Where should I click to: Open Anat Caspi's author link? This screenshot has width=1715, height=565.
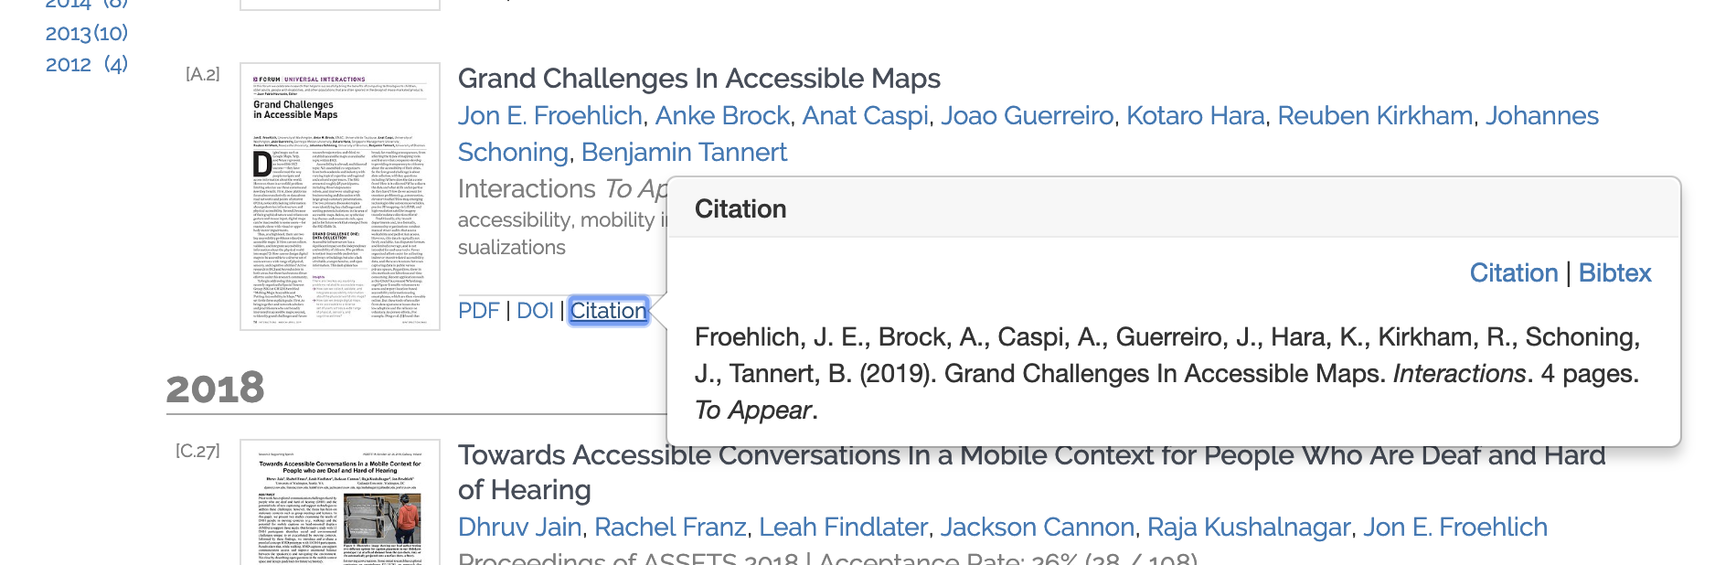(x=864, y=115)
